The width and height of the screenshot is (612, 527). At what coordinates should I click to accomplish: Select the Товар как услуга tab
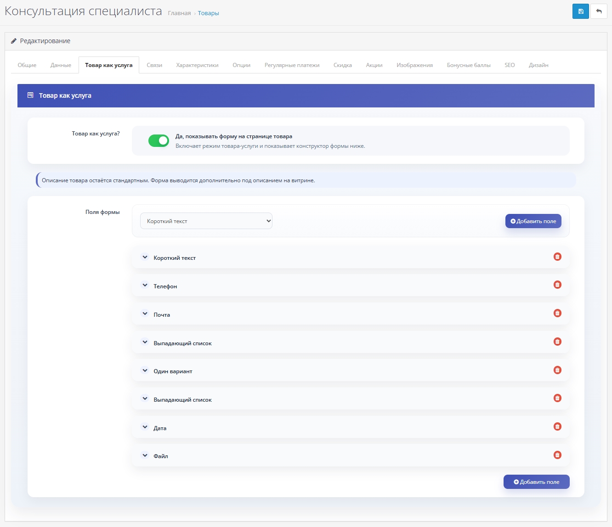(109, 65)
